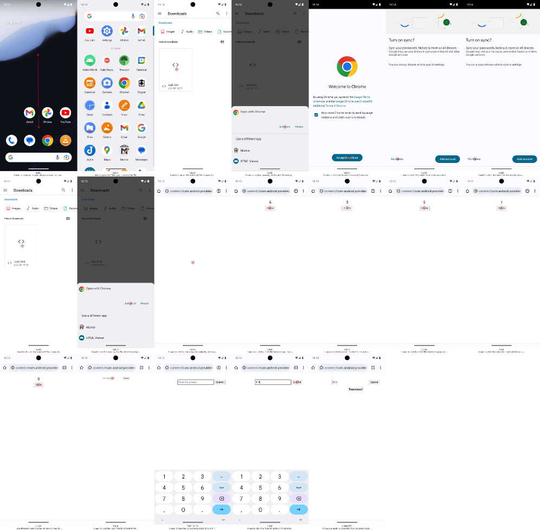540x530 pixels.
Task: Tap the Phone dialer icon on the home screen
Action: click(11, 141)
